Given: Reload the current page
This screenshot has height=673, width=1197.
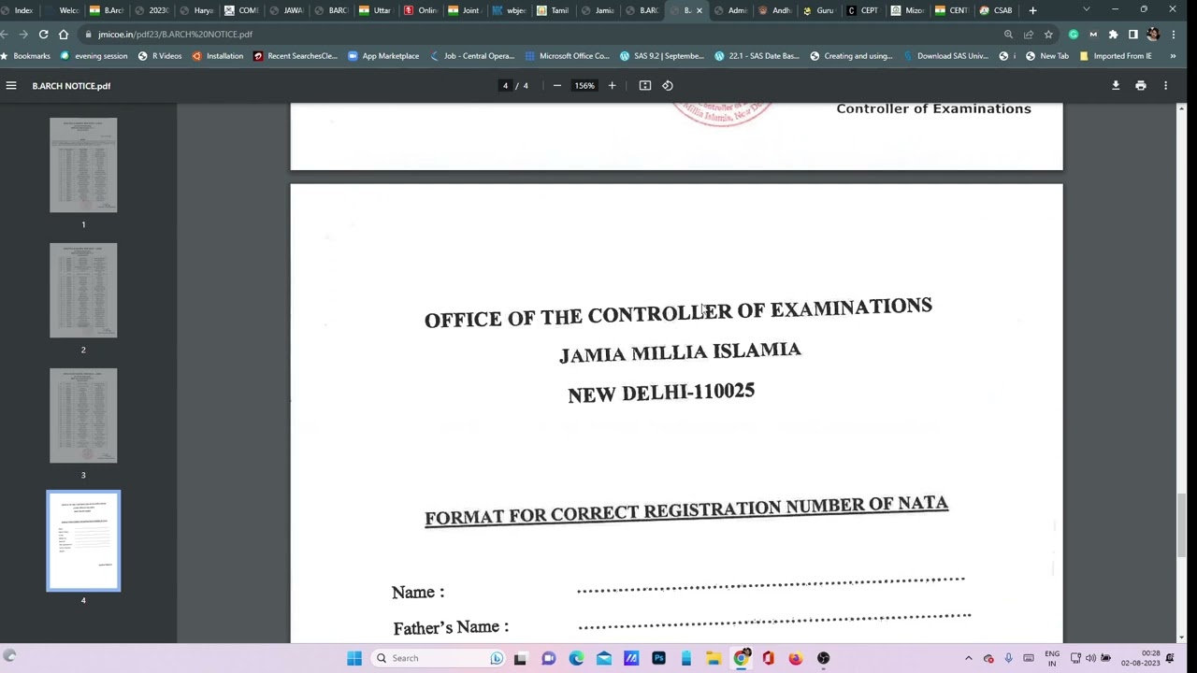Looking at the screenshot, I should click(43, 35).
